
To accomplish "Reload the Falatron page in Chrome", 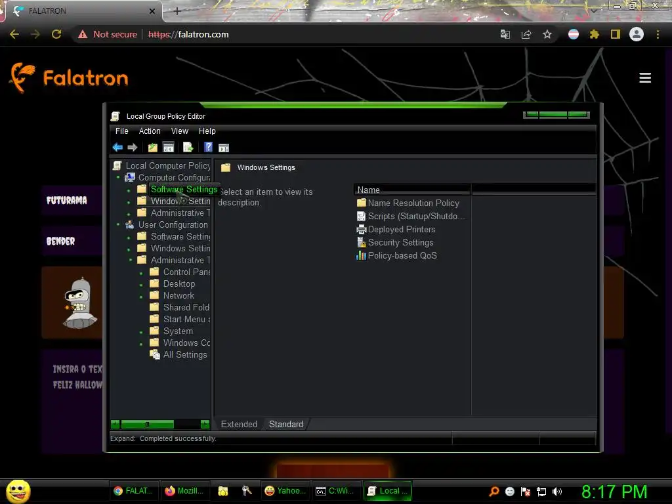I will (56, 34).
